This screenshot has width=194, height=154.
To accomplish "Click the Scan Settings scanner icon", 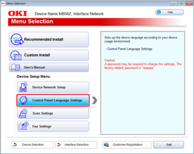I will 23,113.
